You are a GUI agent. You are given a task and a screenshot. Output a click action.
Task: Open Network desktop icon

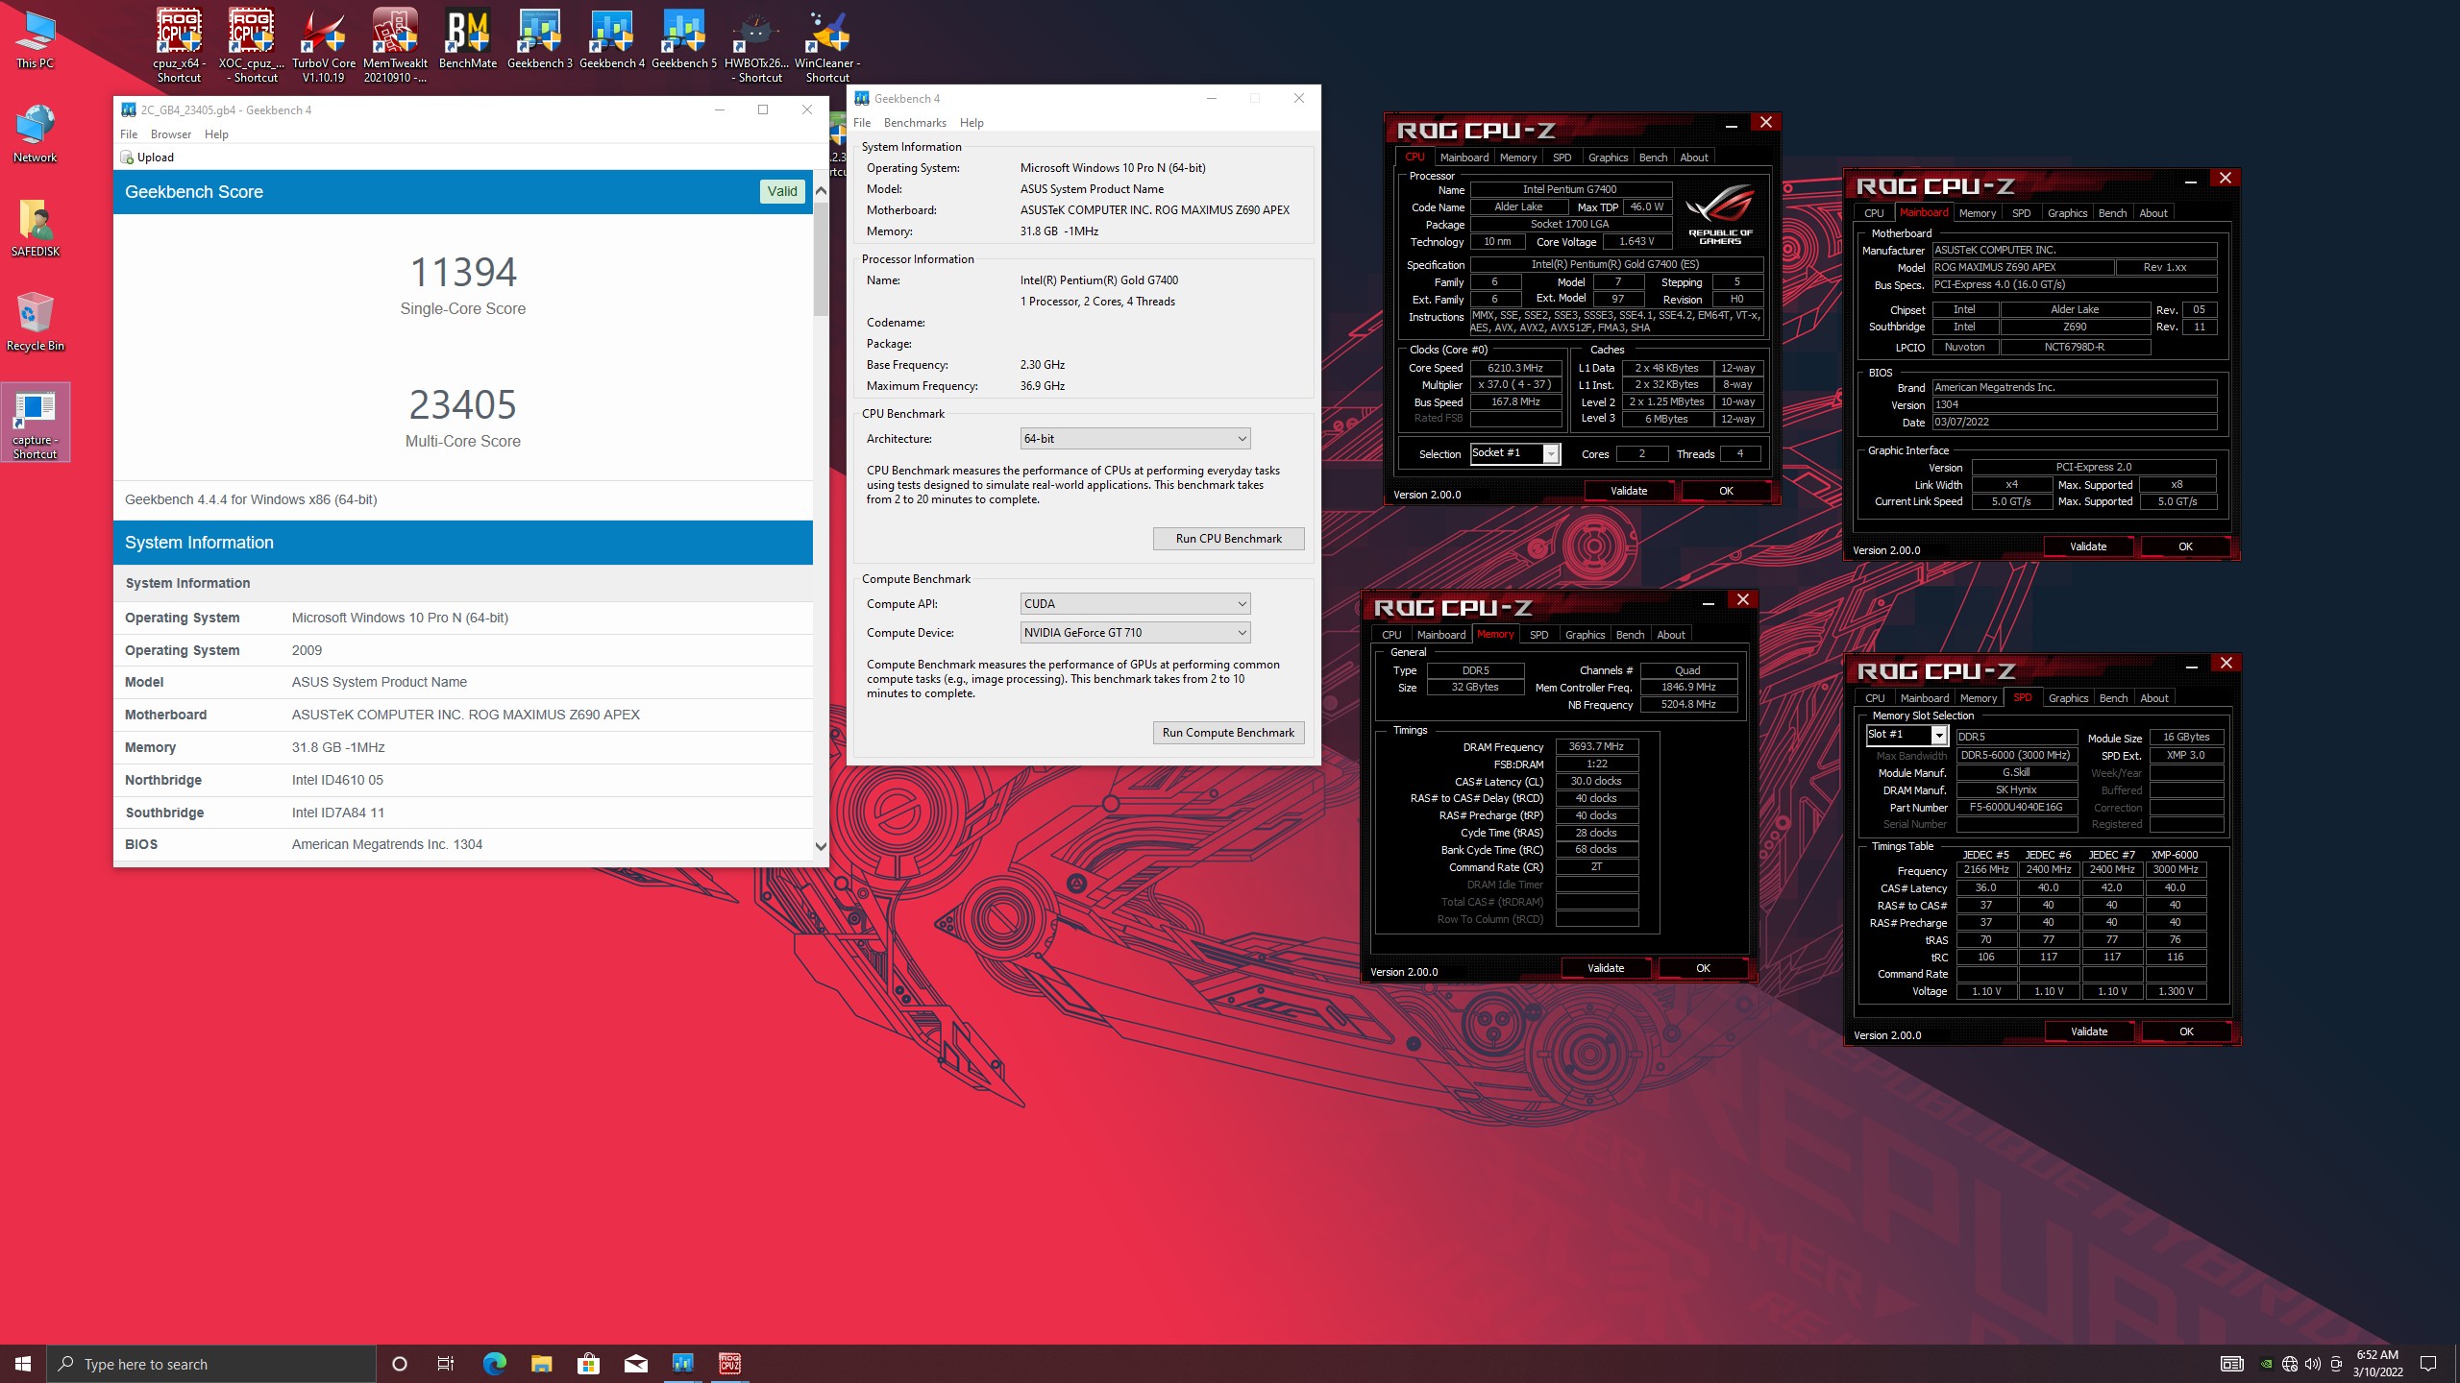click(35, 134)
